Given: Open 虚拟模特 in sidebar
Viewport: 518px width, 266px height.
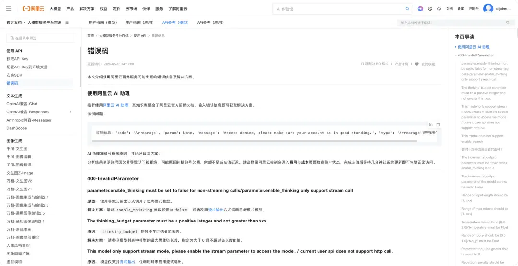Looking at the screenshot, I should tap(14, 261).
